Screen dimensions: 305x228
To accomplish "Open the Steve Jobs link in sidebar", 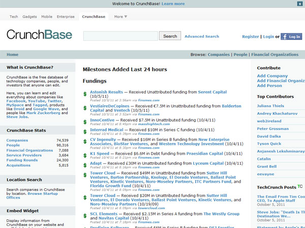I will (17, 117).
